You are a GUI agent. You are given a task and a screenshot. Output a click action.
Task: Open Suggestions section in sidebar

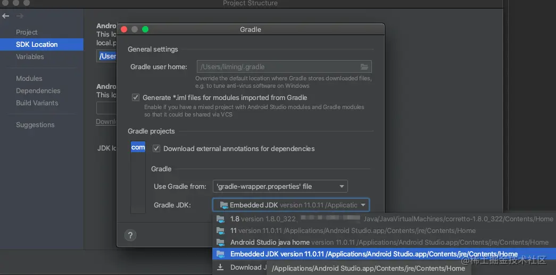35,125
